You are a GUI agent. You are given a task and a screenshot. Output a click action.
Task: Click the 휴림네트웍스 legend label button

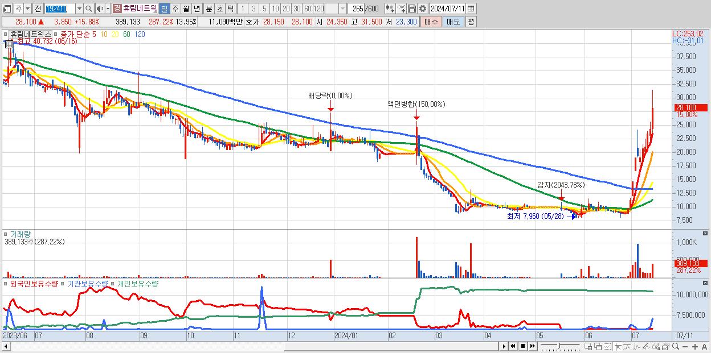(31, 34)
